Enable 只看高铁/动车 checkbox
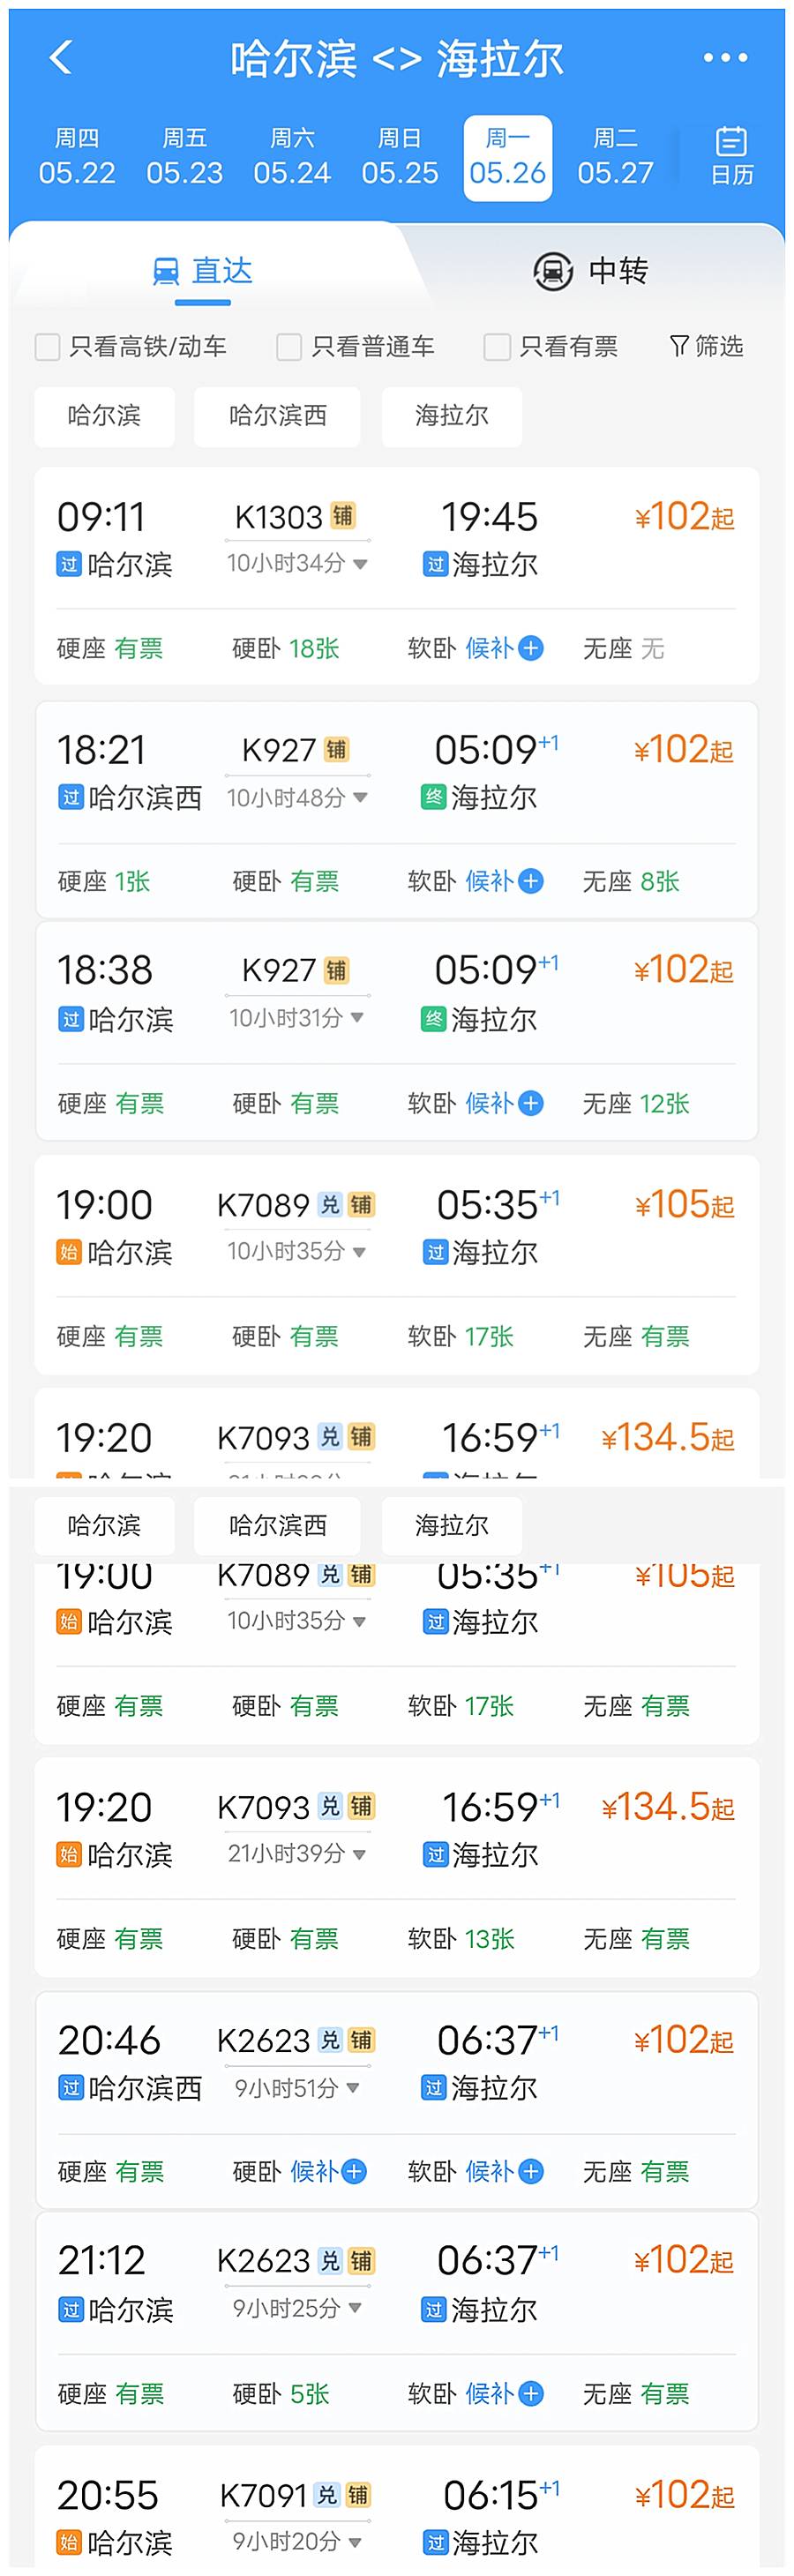 tap(47, 347)
